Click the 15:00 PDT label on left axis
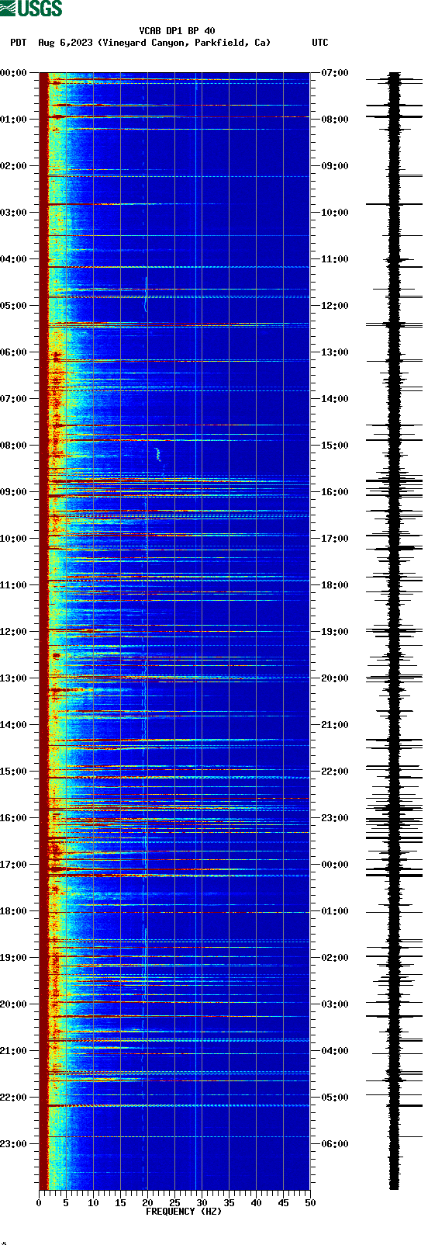This screenshot has height=1252, width=428. pos(13,772)
